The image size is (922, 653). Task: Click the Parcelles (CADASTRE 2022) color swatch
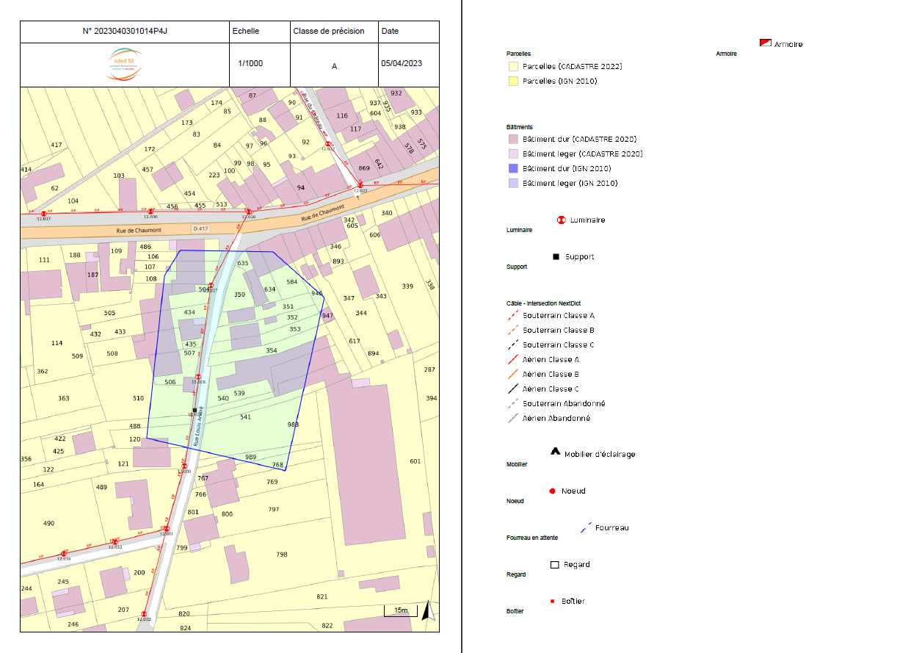514,66
